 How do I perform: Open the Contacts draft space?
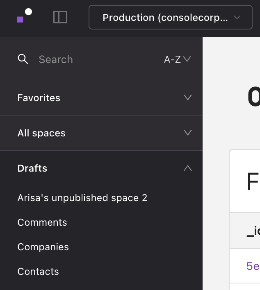coord(38,272)
